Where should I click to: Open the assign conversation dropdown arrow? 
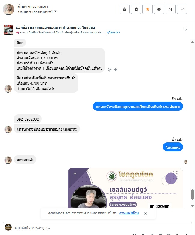coord(55,11)
